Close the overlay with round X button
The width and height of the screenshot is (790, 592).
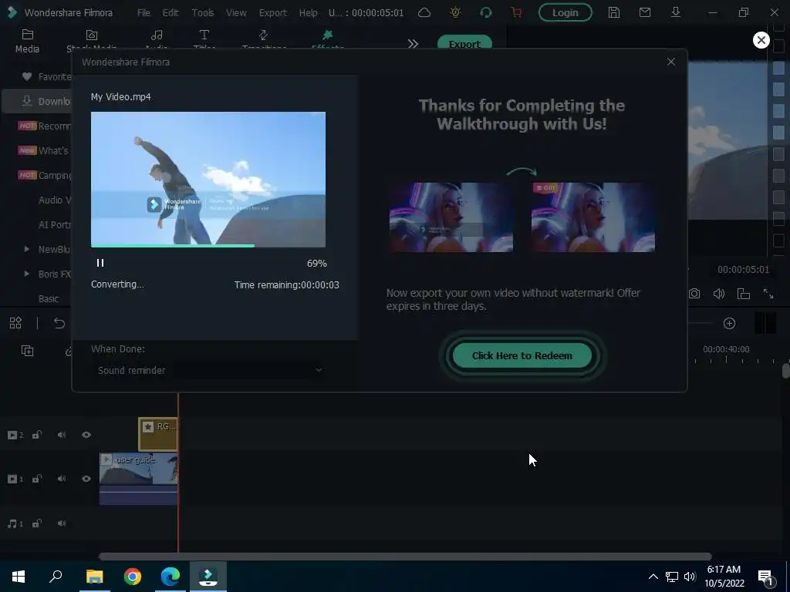point(761,40)
